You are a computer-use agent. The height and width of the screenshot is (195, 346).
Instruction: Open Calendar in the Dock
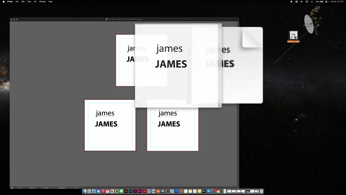tap(108, 191)
